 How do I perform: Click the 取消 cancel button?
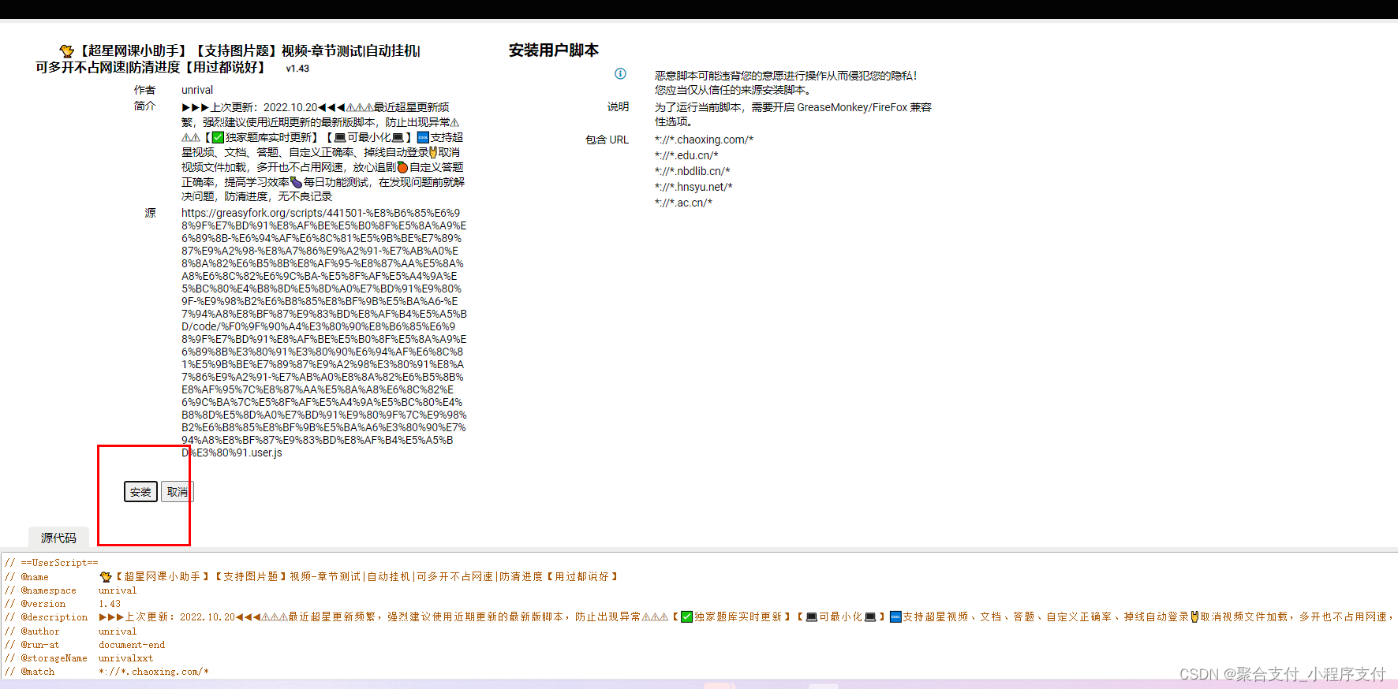pos(177,492)
